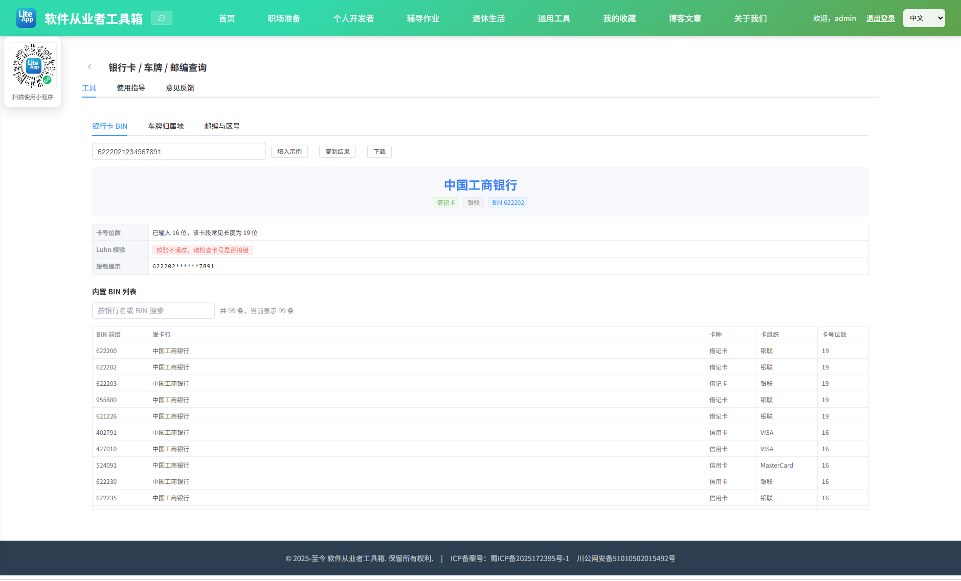Click the 银联 tag in result card

(474, 203)
